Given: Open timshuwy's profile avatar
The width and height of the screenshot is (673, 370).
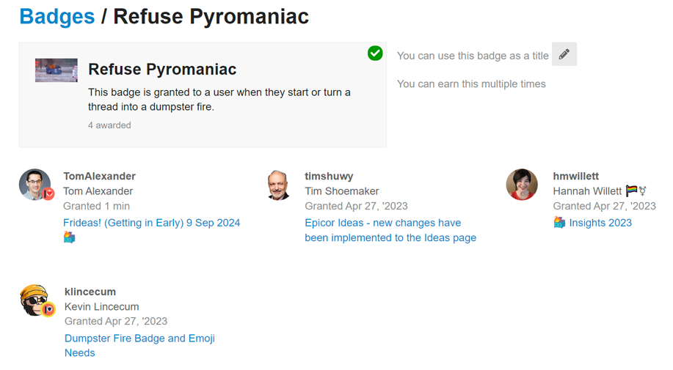Looking at the screenshot, I should [x=278, y=185].
